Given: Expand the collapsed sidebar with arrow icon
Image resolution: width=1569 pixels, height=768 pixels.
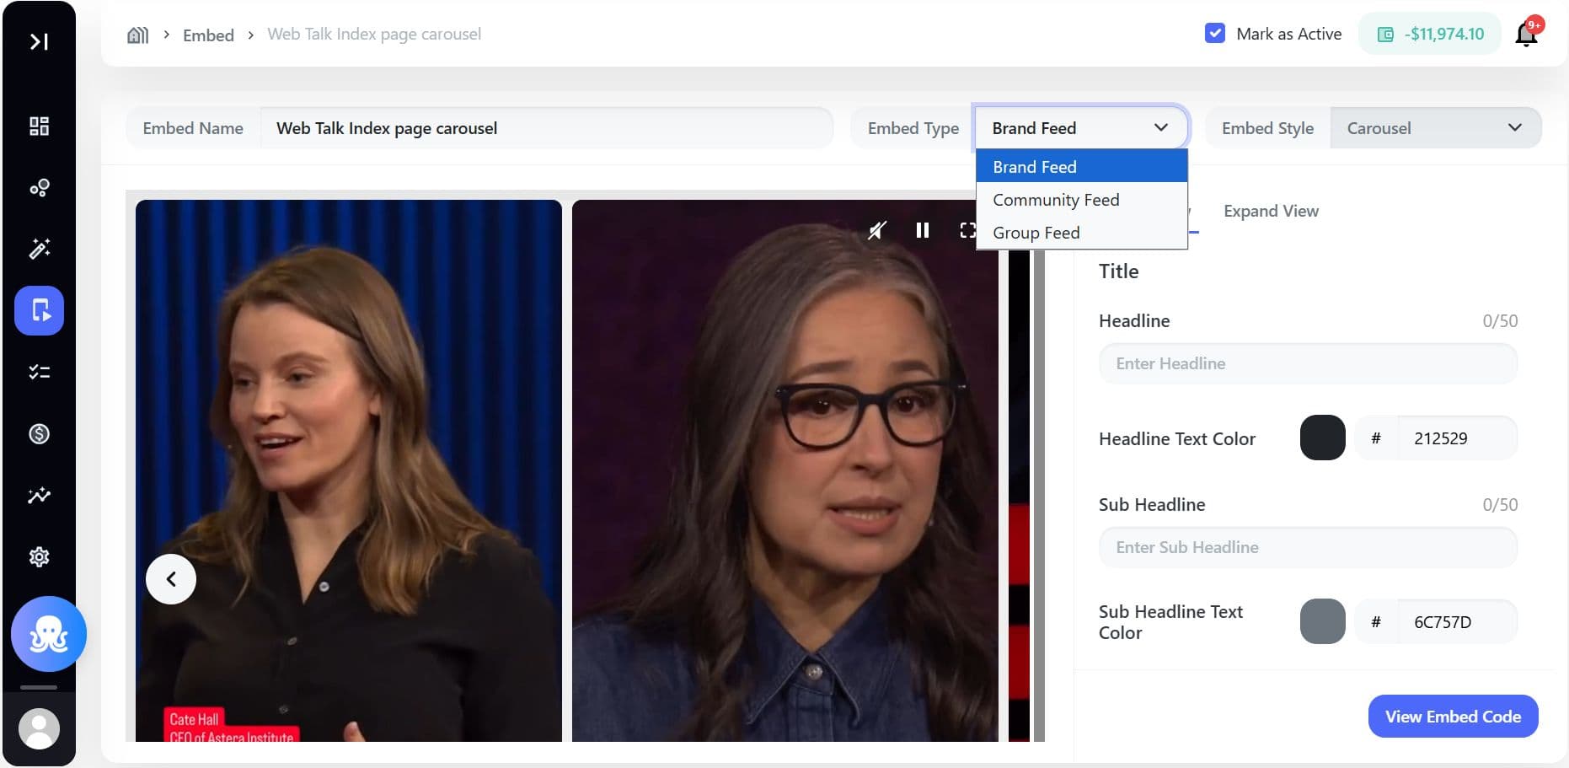Looking at the screenshot, I should (39, 41).
